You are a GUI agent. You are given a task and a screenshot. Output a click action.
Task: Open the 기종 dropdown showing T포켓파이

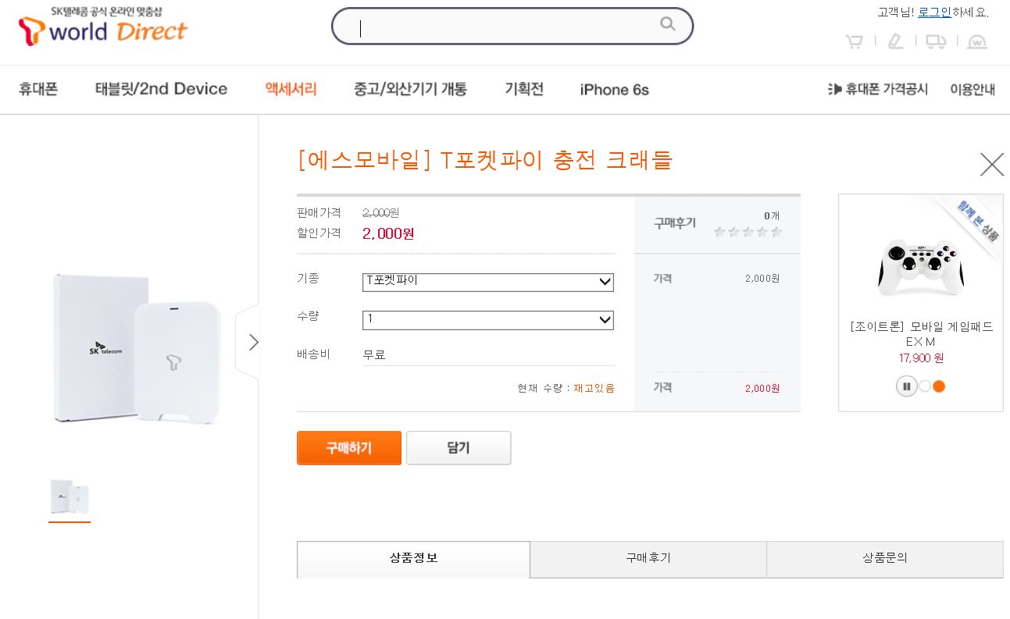(487, 282)
